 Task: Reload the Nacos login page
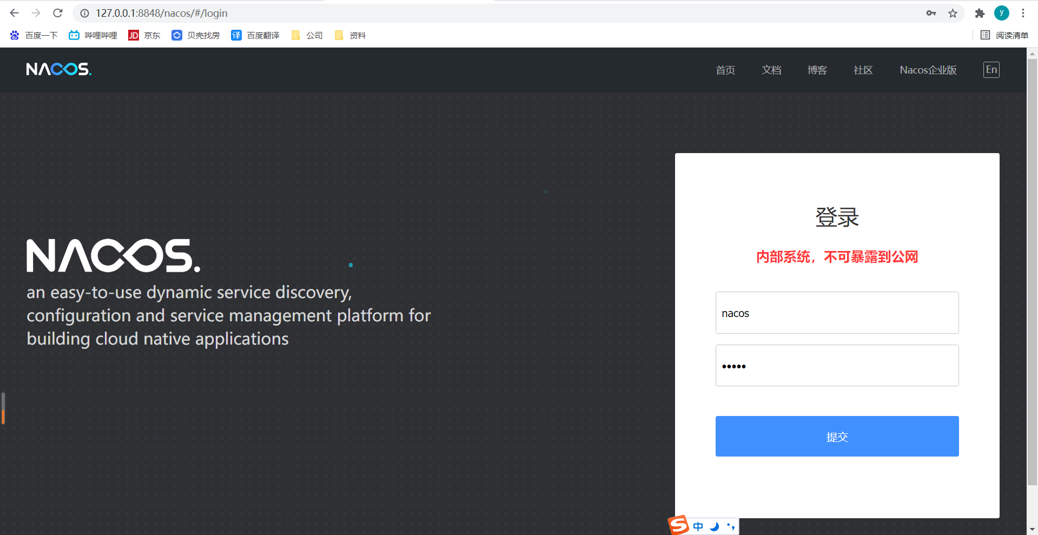(58, 13)
